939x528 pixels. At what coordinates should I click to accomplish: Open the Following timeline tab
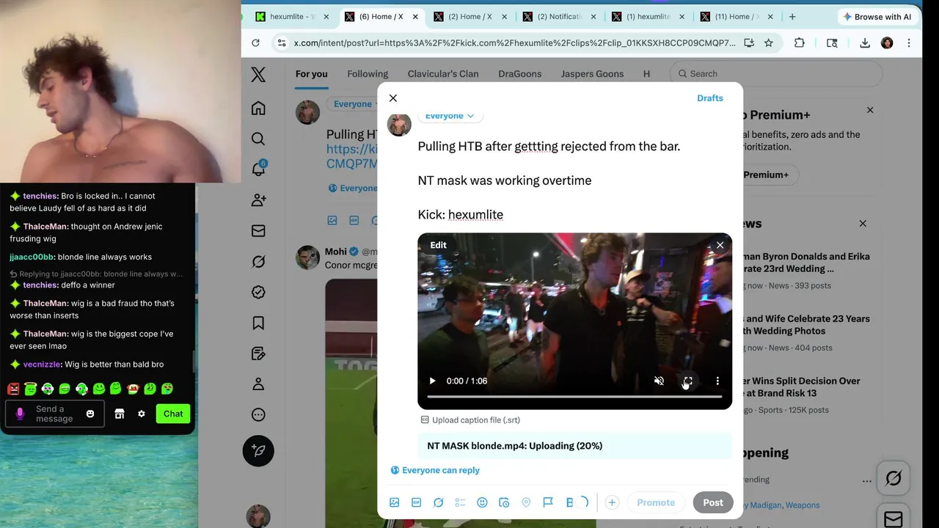(368, 73)
